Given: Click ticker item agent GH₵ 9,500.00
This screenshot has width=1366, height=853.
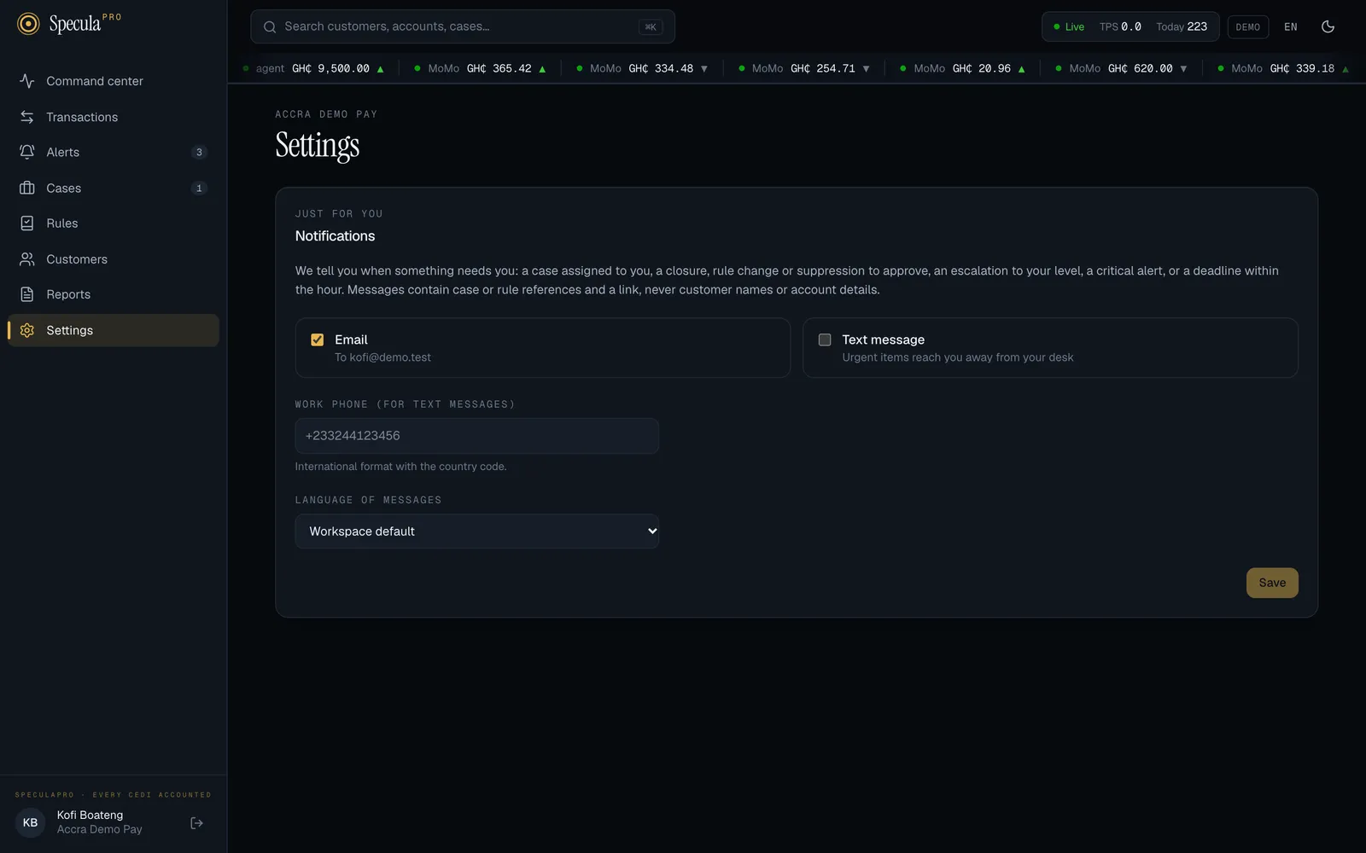Looking at the screenshot, I should click(x=313, y=68).
